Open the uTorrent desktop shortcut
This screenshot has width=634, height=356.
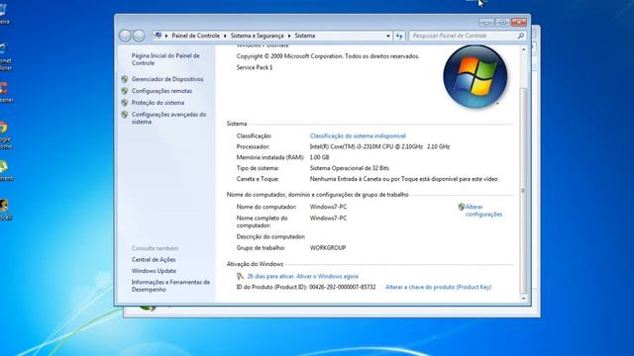tap(5, 170)
